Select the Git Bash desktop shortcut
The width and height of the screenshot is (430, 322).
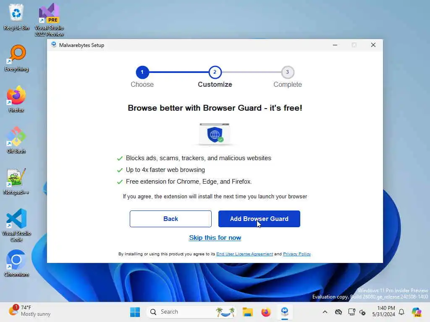(x=16, y=140)
